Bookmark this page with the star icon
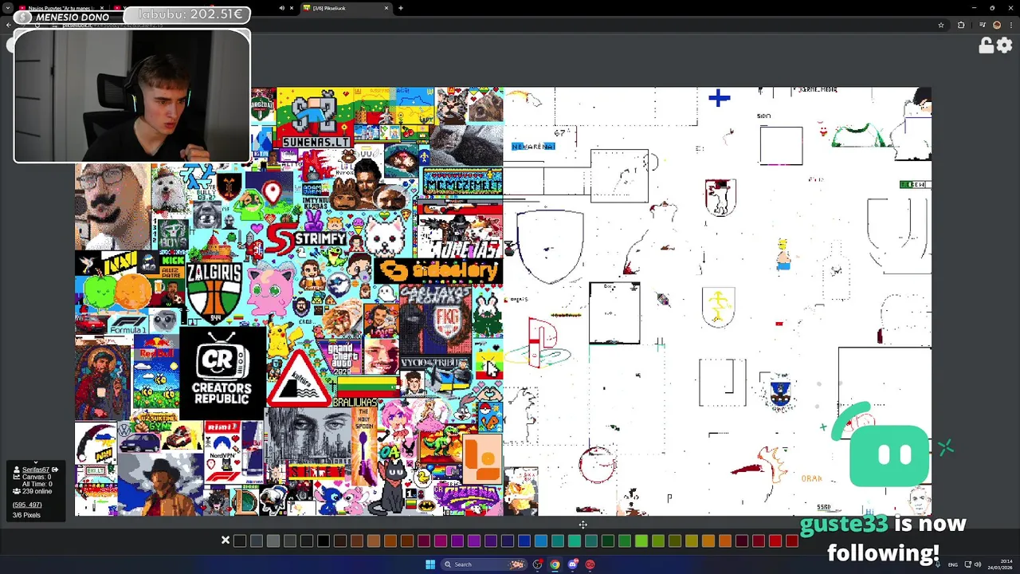This screenshot has width=1020, height=574. point(941,25)
